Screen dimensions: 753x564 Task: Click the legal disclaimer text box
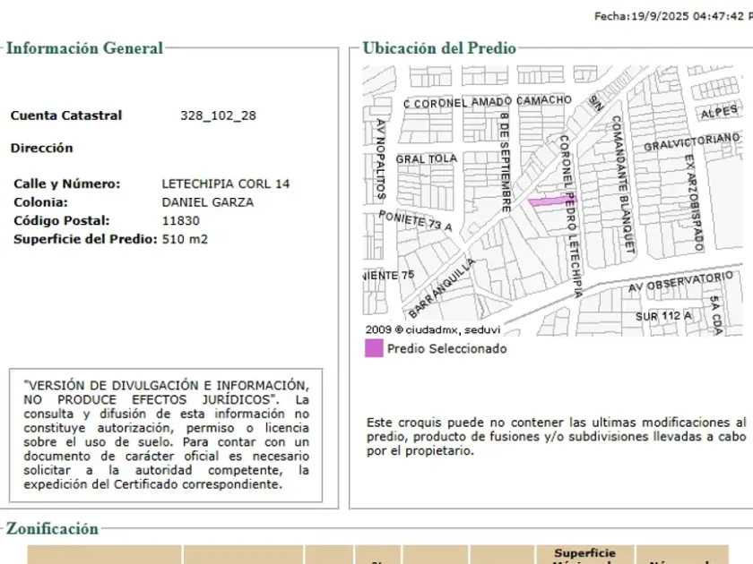click(167, 433)
